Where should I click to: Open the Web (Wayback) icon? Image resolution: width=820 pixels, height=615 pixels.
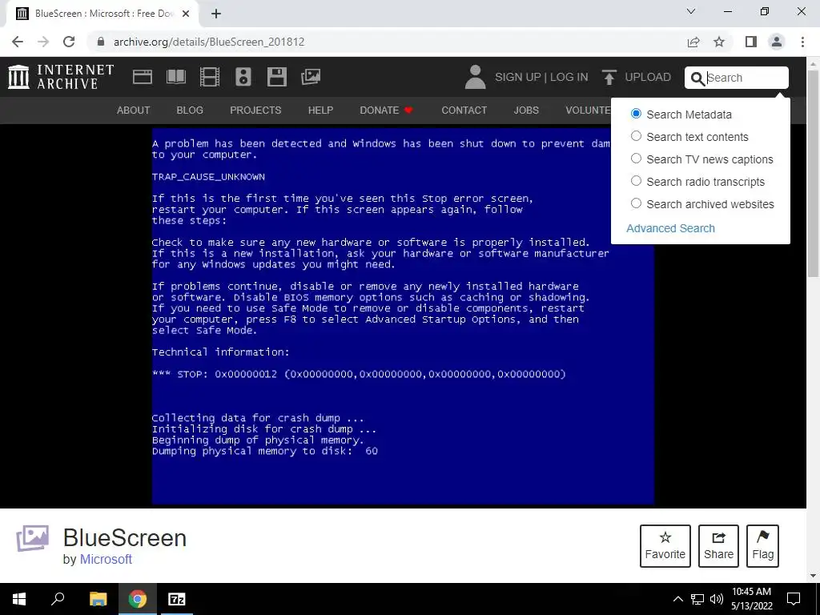tap(143, 77)
